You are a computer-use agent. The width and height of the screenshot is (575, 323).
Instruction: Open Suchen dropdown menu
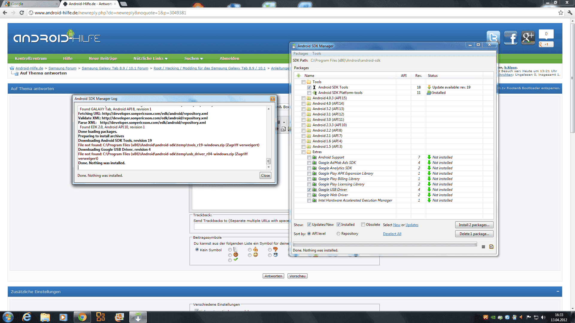pos(193,58)
